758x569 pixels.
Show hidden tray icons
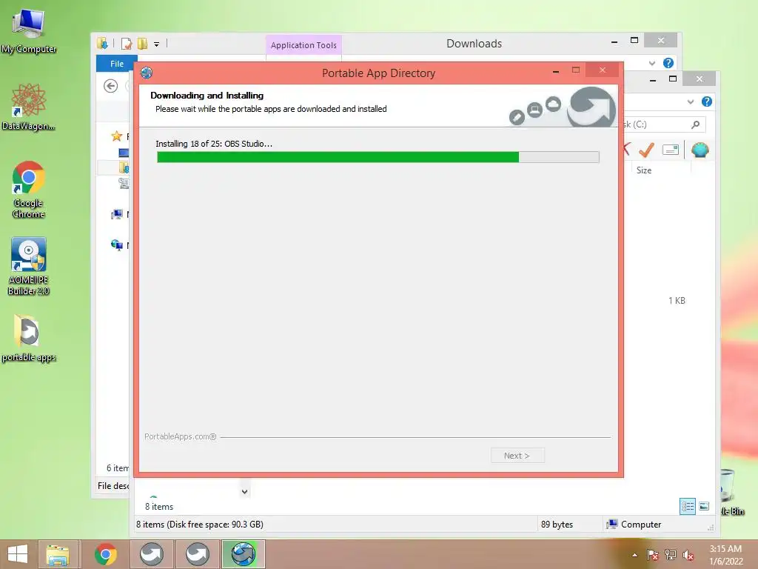(x=634, y=555)
